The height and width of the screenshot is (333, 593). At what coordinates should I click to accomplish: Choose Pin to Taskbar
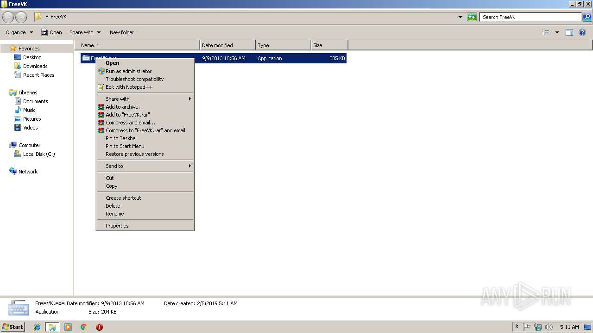(x=145, y=138)
